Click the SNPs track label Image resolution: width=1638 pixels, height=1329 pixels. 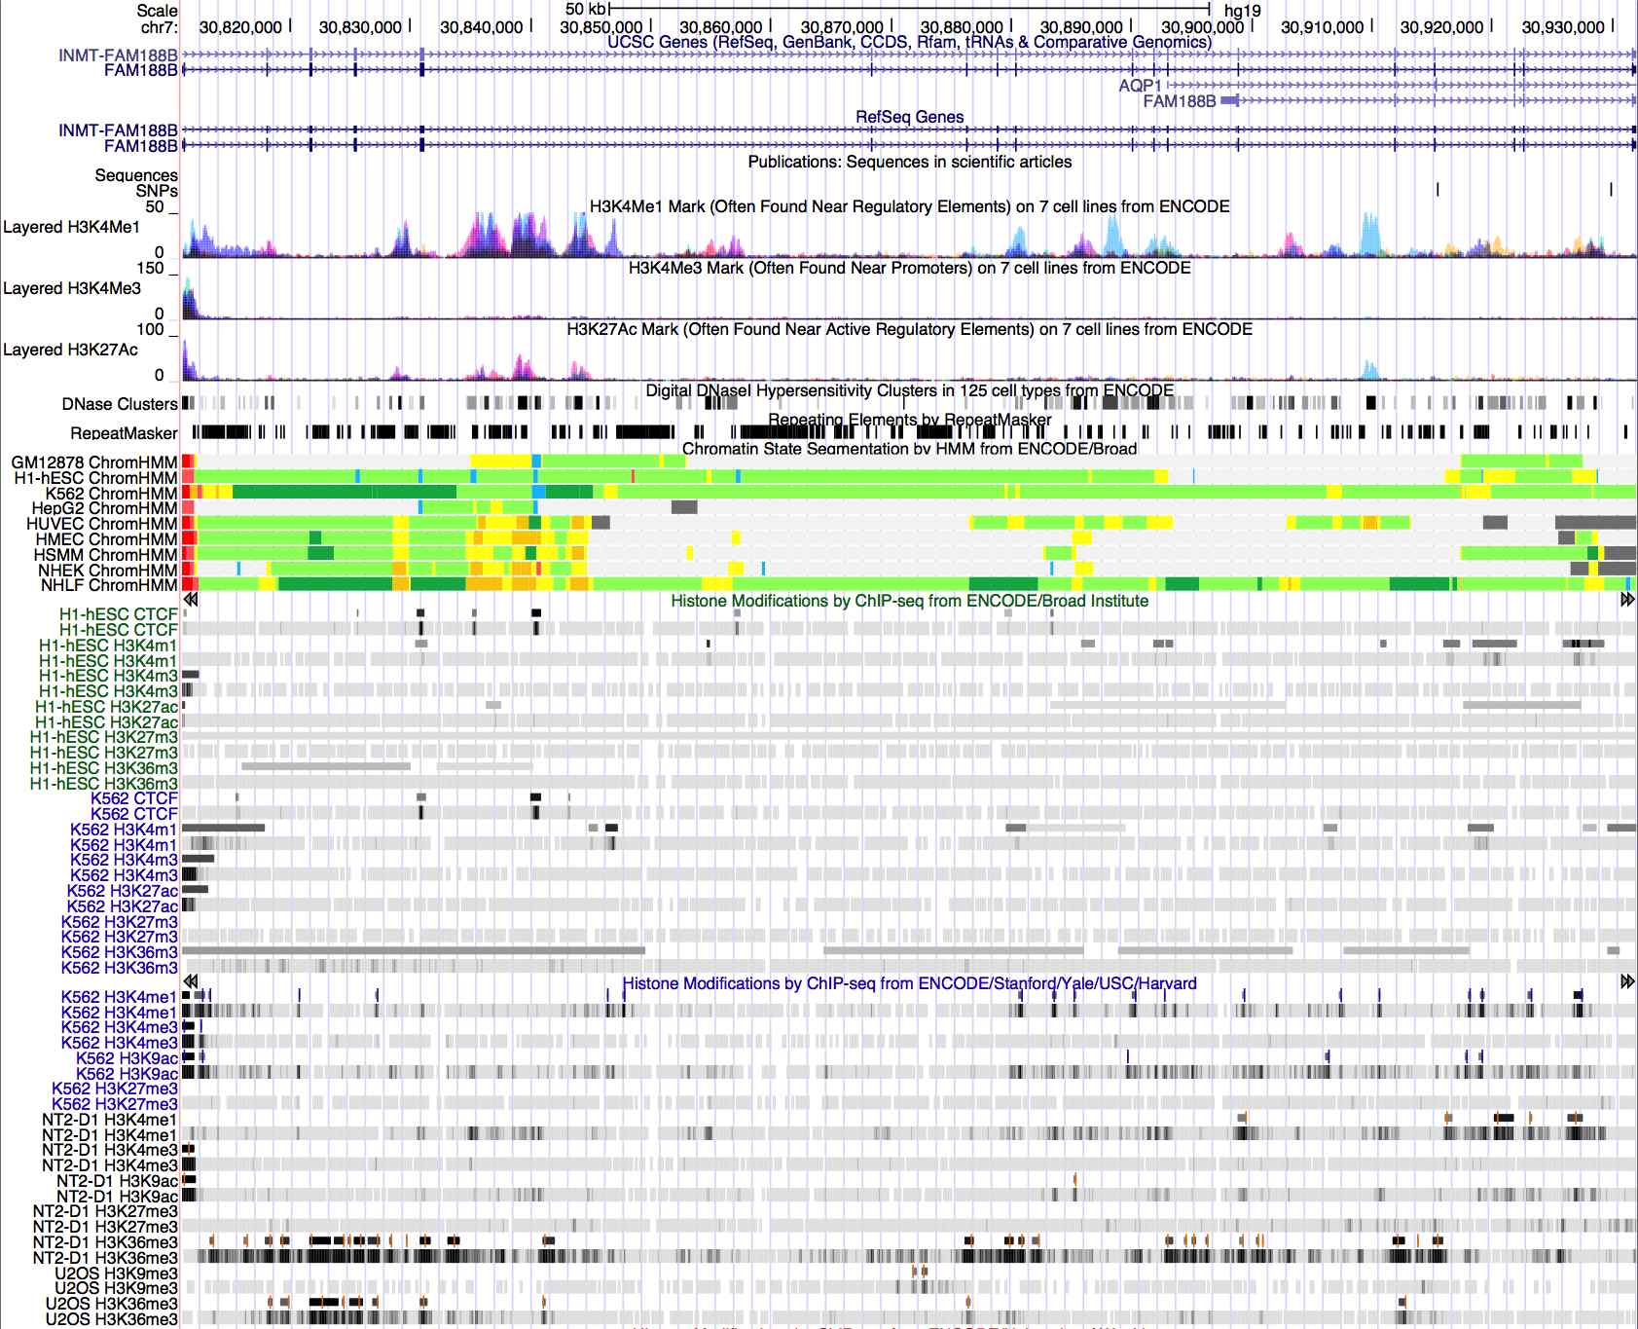coord(157,191)
